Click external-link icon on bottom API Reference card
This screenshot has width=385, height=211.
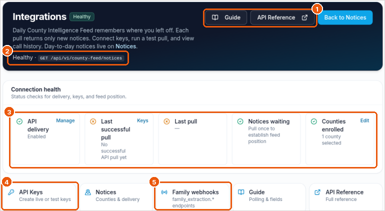point(317,192)
